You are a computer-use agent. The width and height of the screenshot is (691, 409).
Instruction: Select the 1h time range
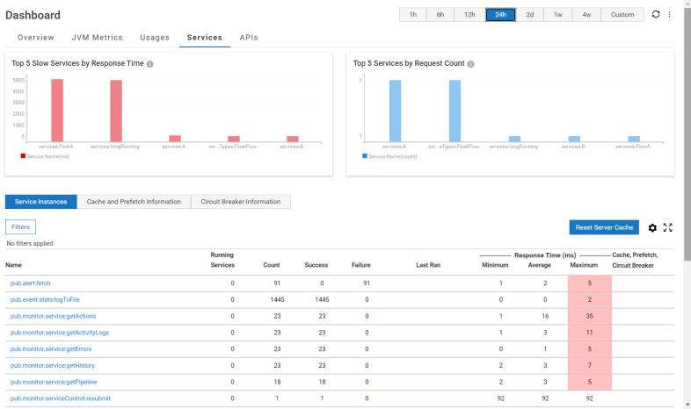[412, 14]
